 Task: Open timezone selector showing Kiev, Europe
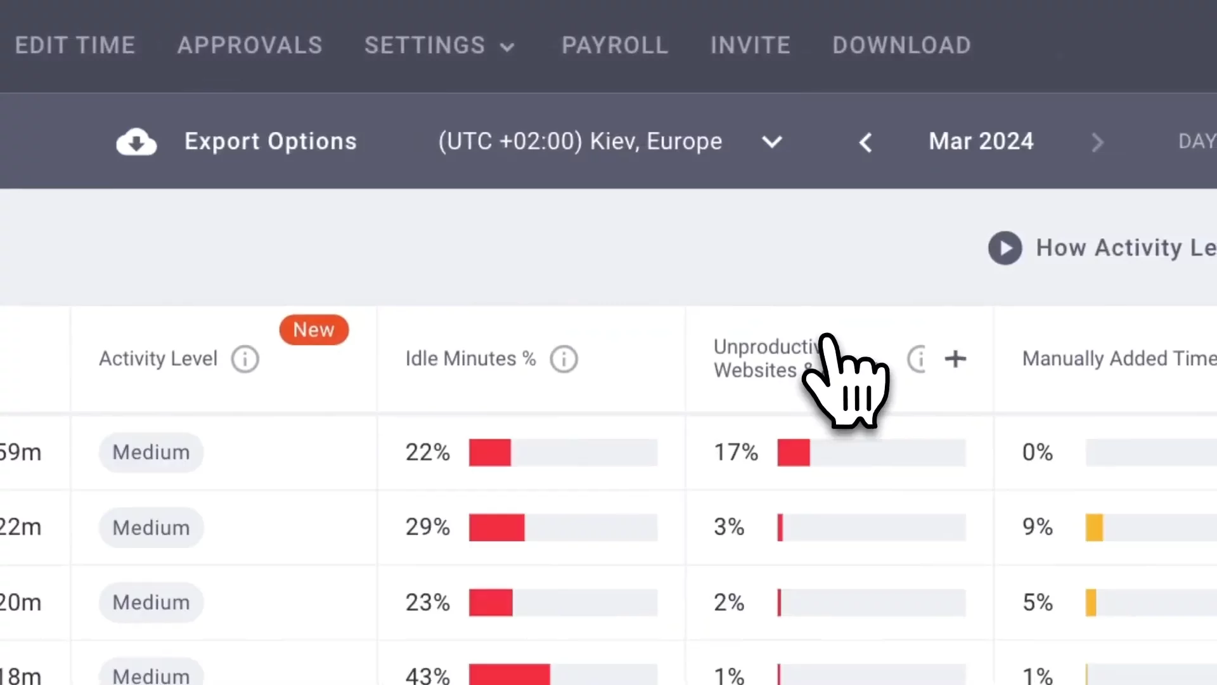580,141
